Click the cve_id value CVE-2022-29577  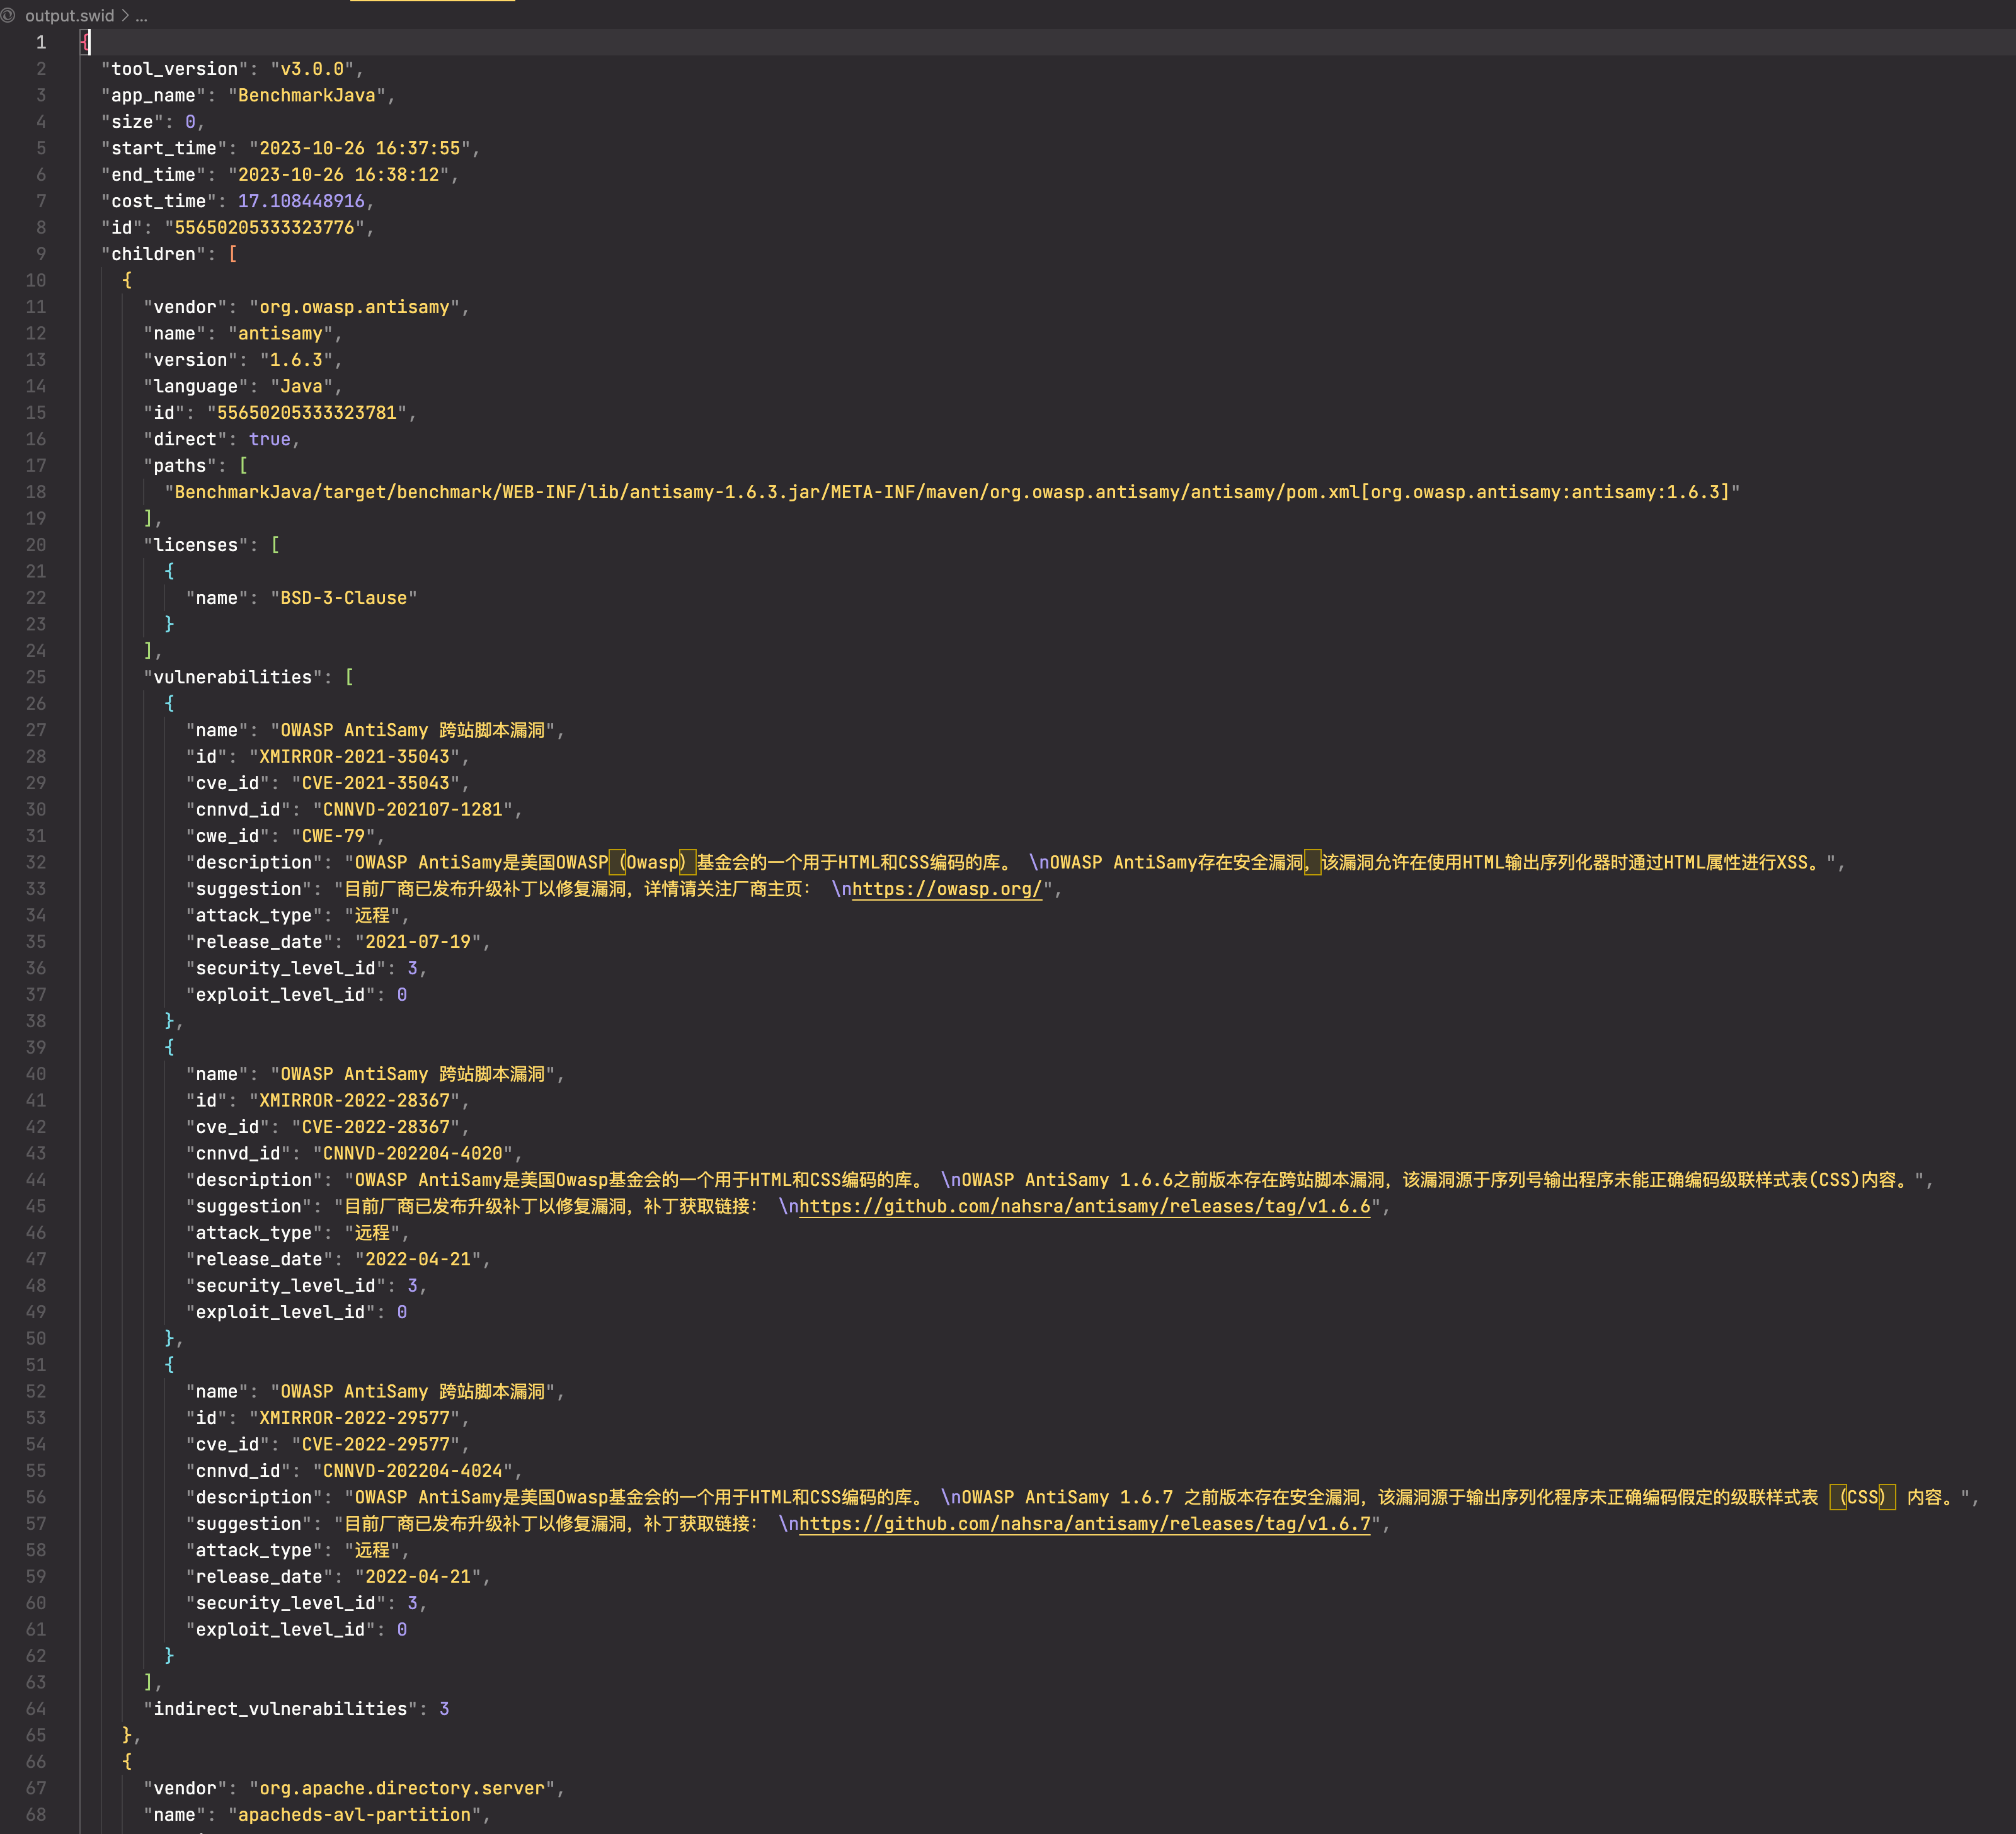(x=375, y=1444)
